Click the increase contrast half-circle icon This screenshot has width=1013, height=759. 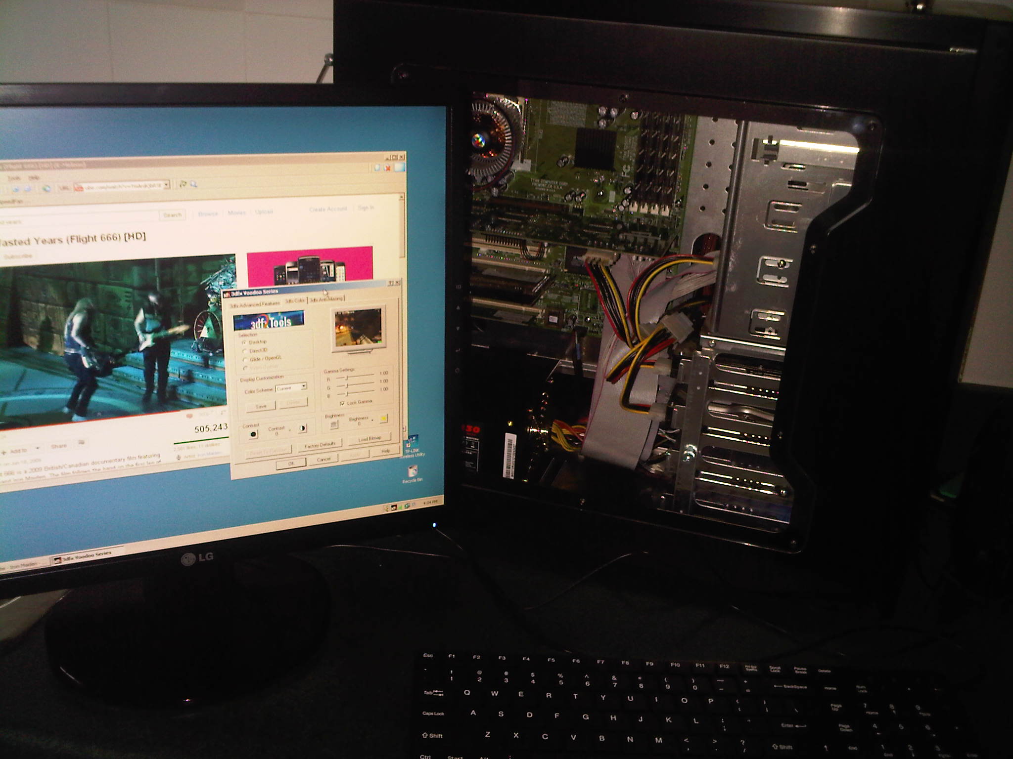click(302, 429)
